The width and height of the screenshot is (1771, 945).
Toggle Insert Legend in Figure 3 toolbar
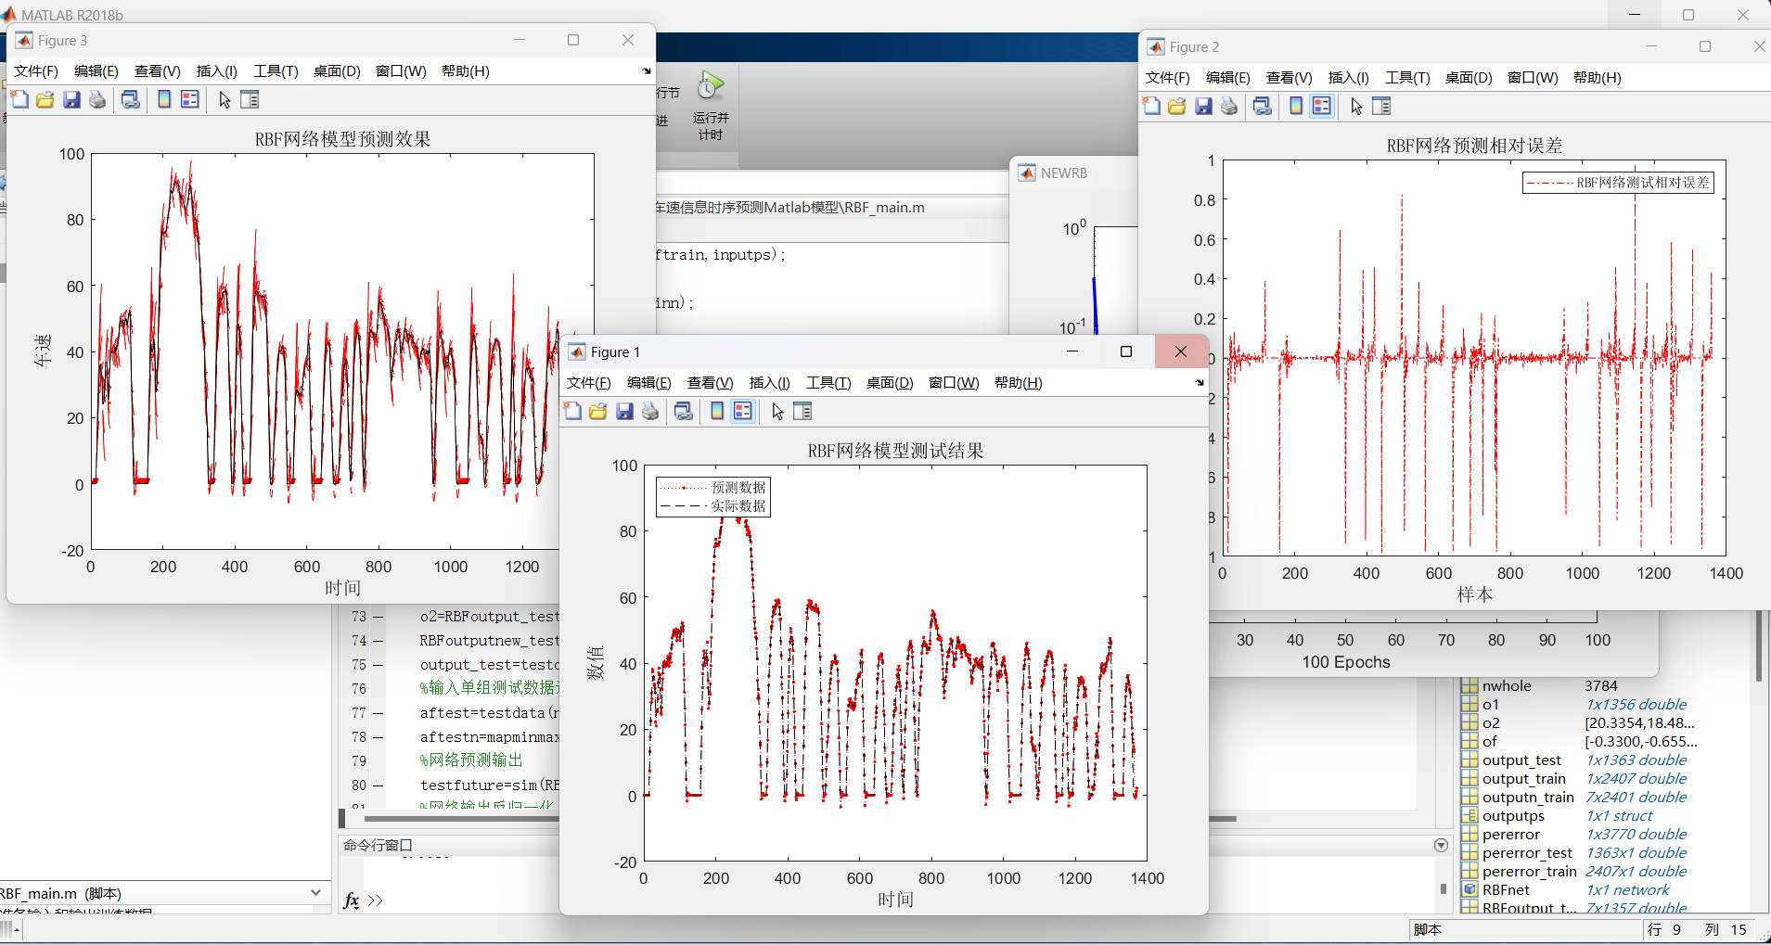190,100
